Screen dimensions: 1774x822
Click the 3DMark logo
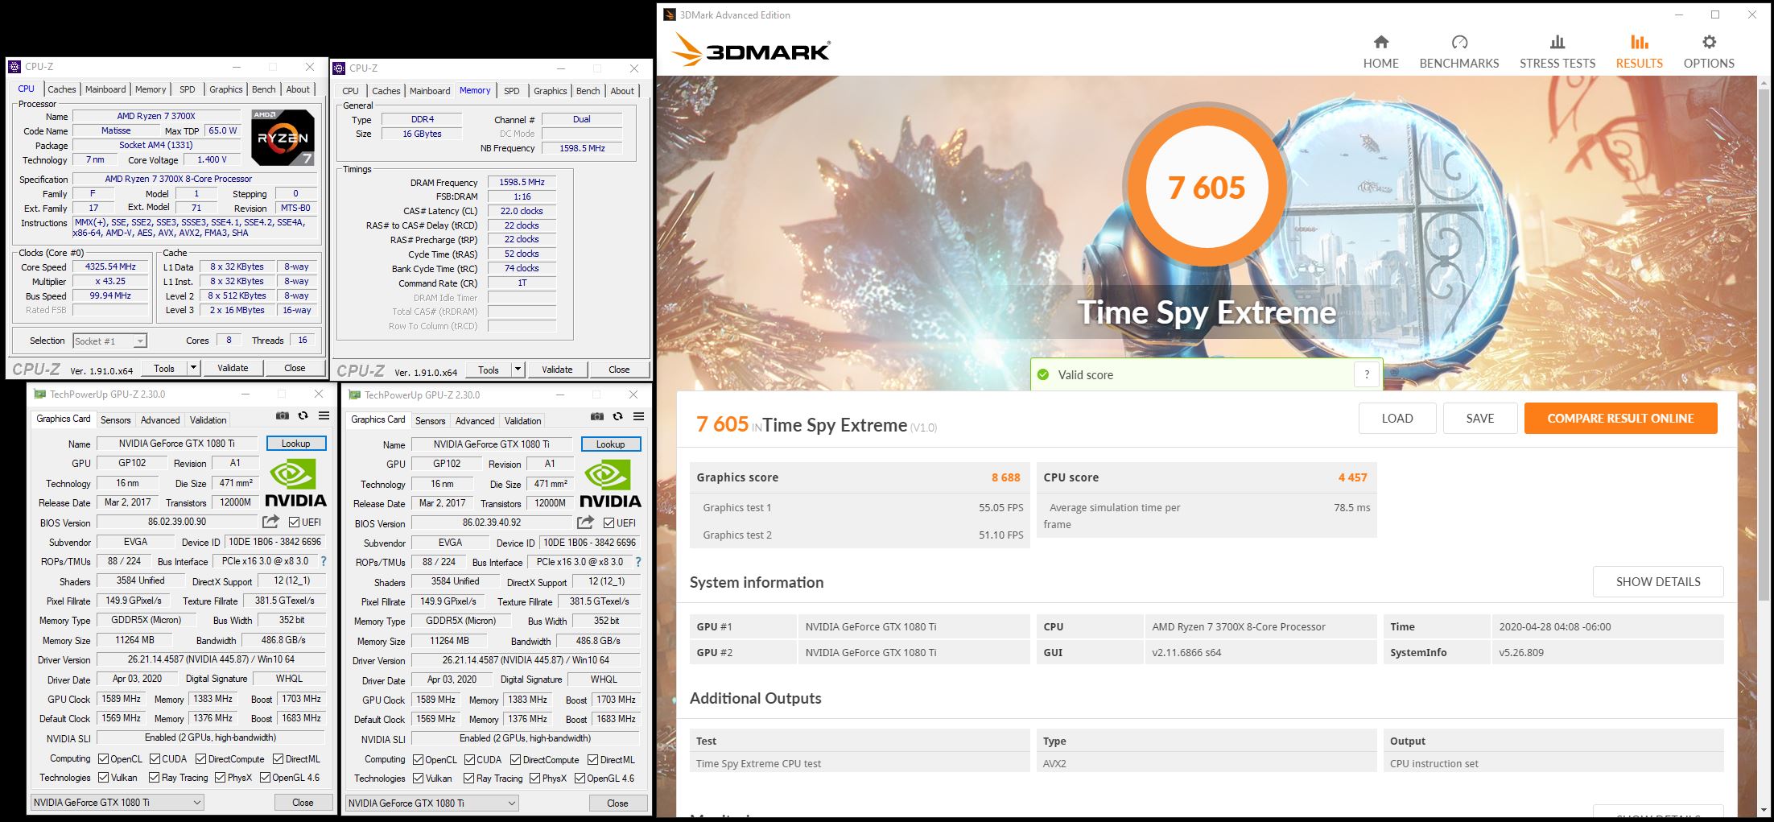coord(750,50)
